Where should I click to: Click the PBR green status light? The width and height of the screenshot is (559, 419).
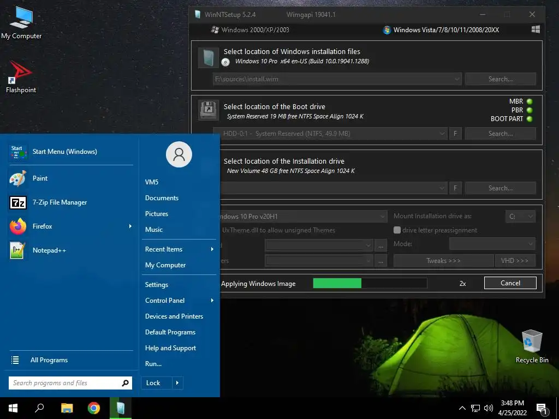[x=530, y=110]
